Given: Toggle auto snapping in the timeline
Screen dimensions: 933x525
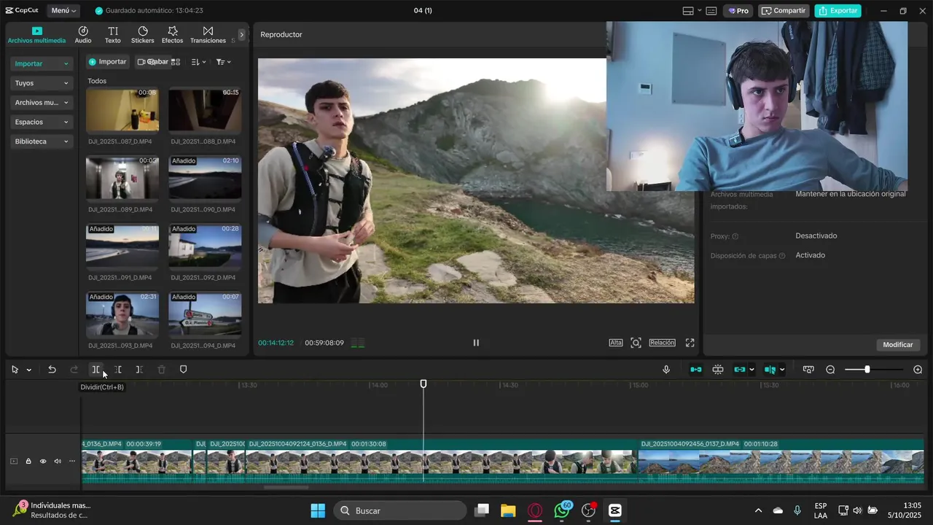Looking at the screenshot, I should tap(718, 370).
